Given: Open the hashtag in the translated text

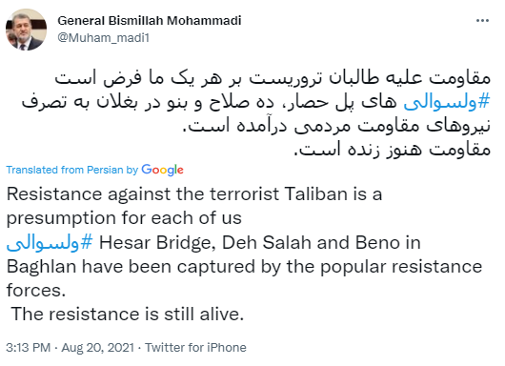Looking at the screenshot, I should click(50, 243).
